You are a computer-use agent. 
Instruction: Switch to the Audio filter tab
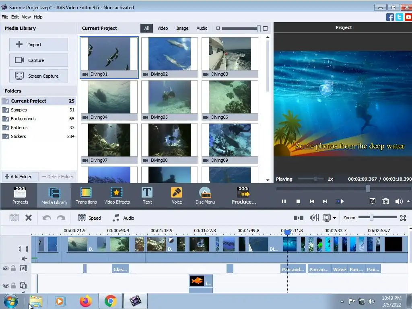(x=202, y=28)
